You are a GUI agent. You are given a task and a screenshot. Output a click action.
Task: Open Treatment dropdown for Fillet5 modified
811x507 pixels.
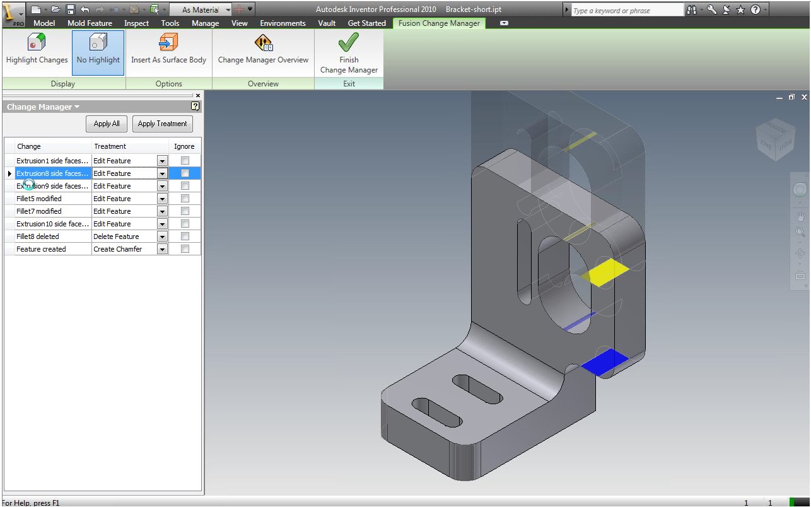(x=162, y=199)
